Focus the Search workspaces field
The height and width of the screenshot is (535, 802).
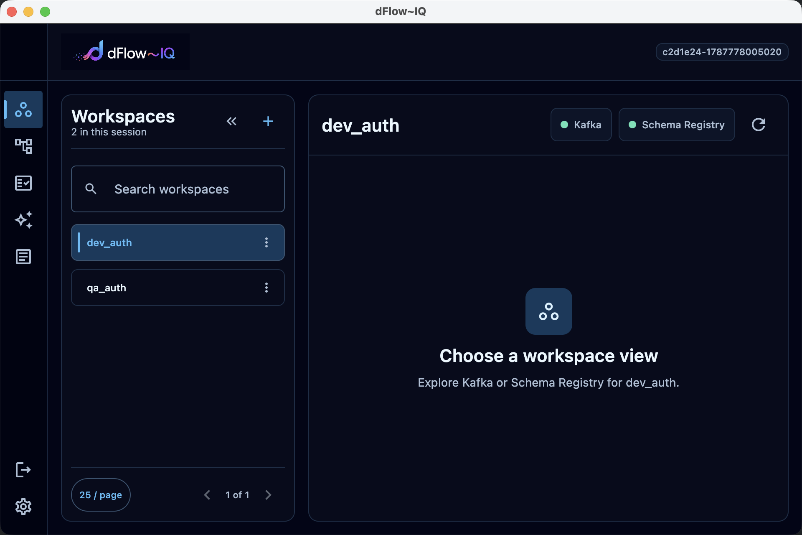178,189
